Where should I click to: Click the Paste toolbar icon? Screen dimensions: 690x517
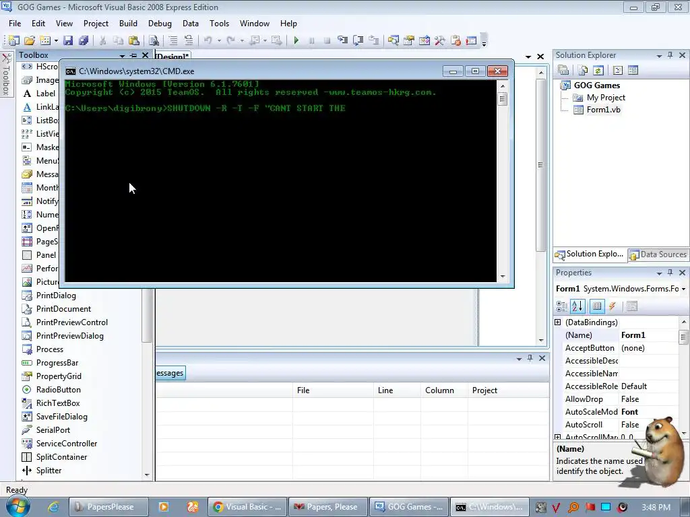(134, 40)
